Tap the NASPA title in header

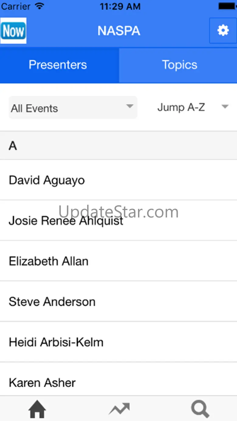tap(119, 31)
